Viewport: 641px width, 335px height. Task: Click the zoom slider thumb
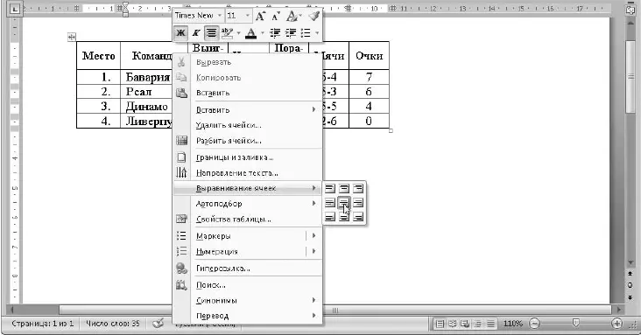click(575, 323)
